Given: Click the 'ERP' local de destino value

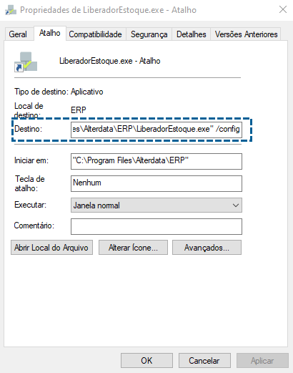Looking at the screenshot, I should pyautogui.click(x=79, y=110).
